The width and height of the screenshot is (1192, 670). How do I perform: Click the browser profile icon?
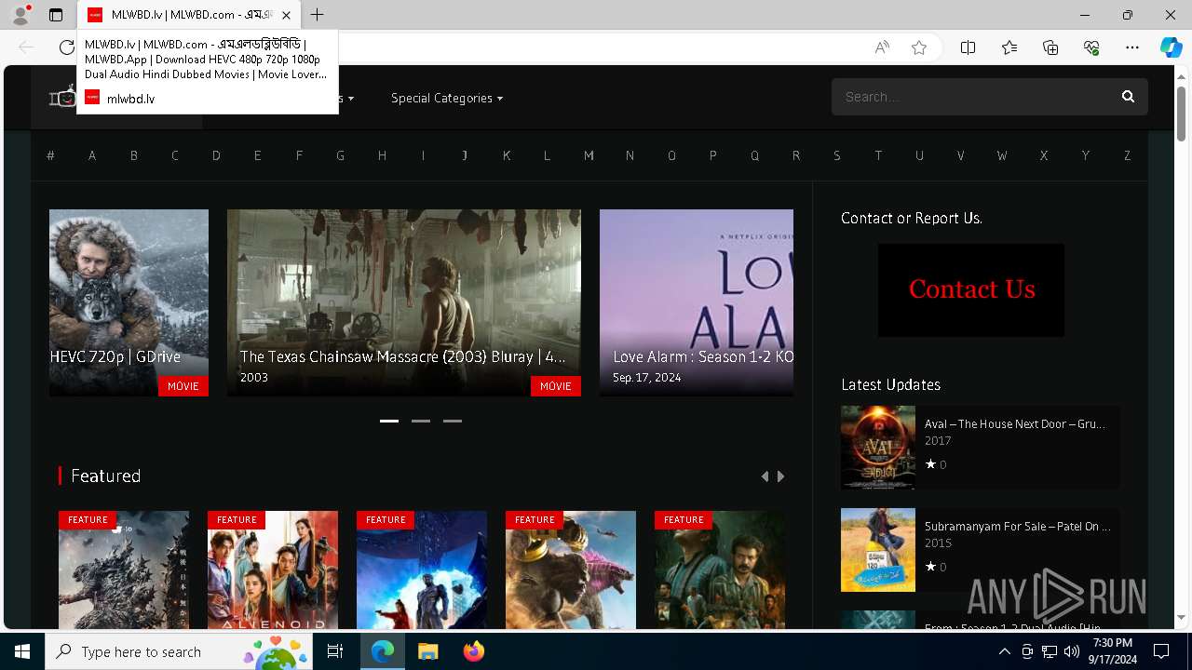tap(20, 15)
